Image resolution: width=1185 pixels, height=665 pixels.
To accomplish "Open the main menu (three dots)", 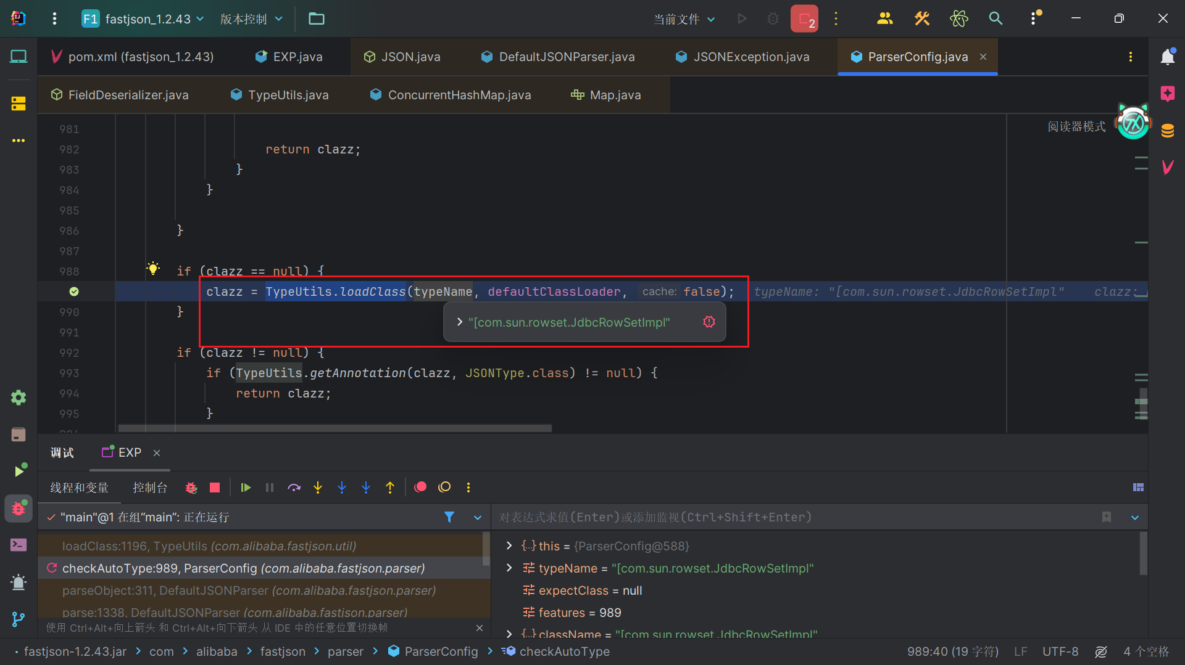I will (x=54, y=18).
